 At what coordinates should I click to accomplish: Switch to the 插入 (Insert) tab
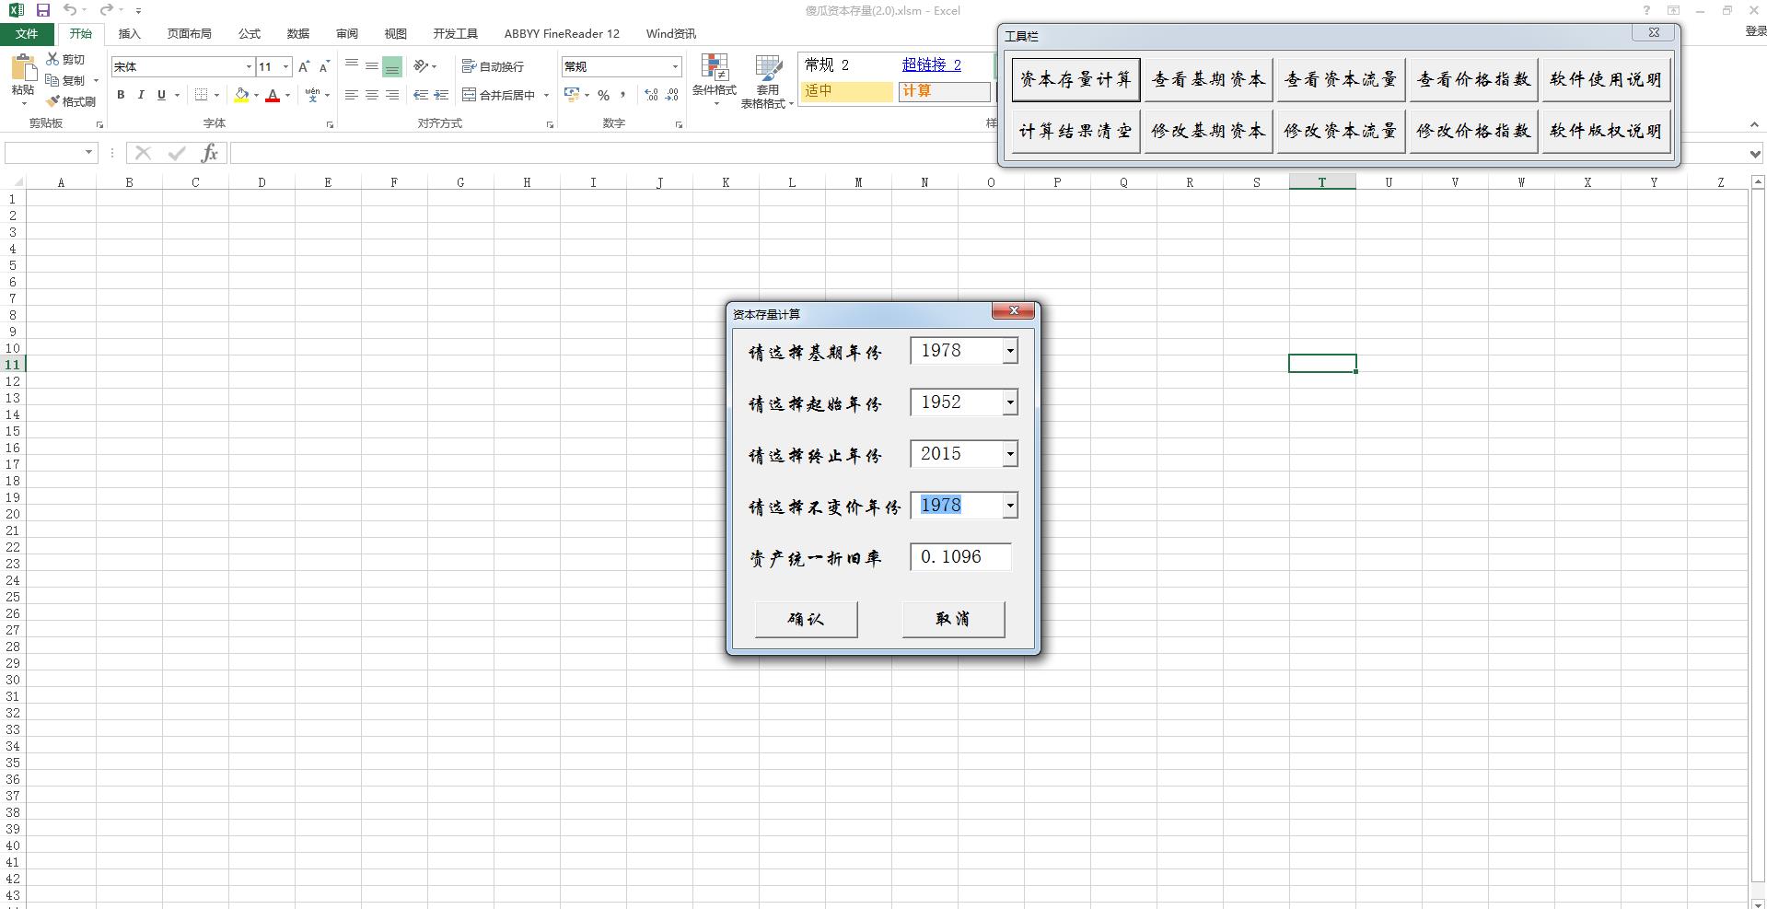[130, 34]
